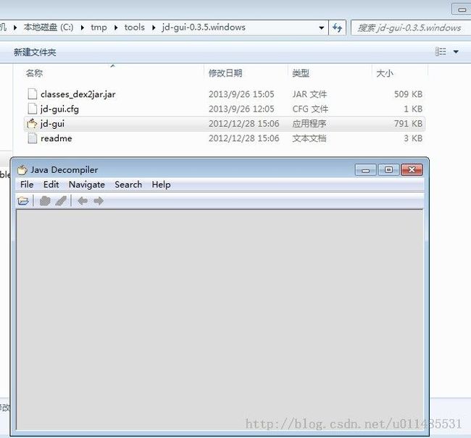
Task: Navigate to the tools breadcrumb folder
Action: pyautogui.click(x=135, y=28)
